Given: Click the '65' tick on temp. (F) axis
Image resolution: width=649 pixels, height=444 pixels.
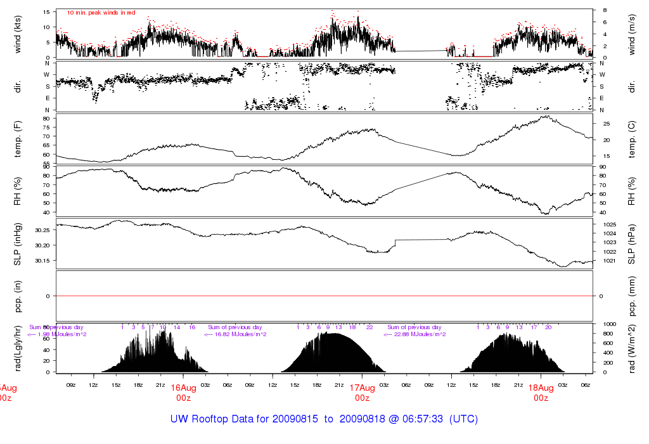Looking at the screenshot, I should (x=46, y=145).
